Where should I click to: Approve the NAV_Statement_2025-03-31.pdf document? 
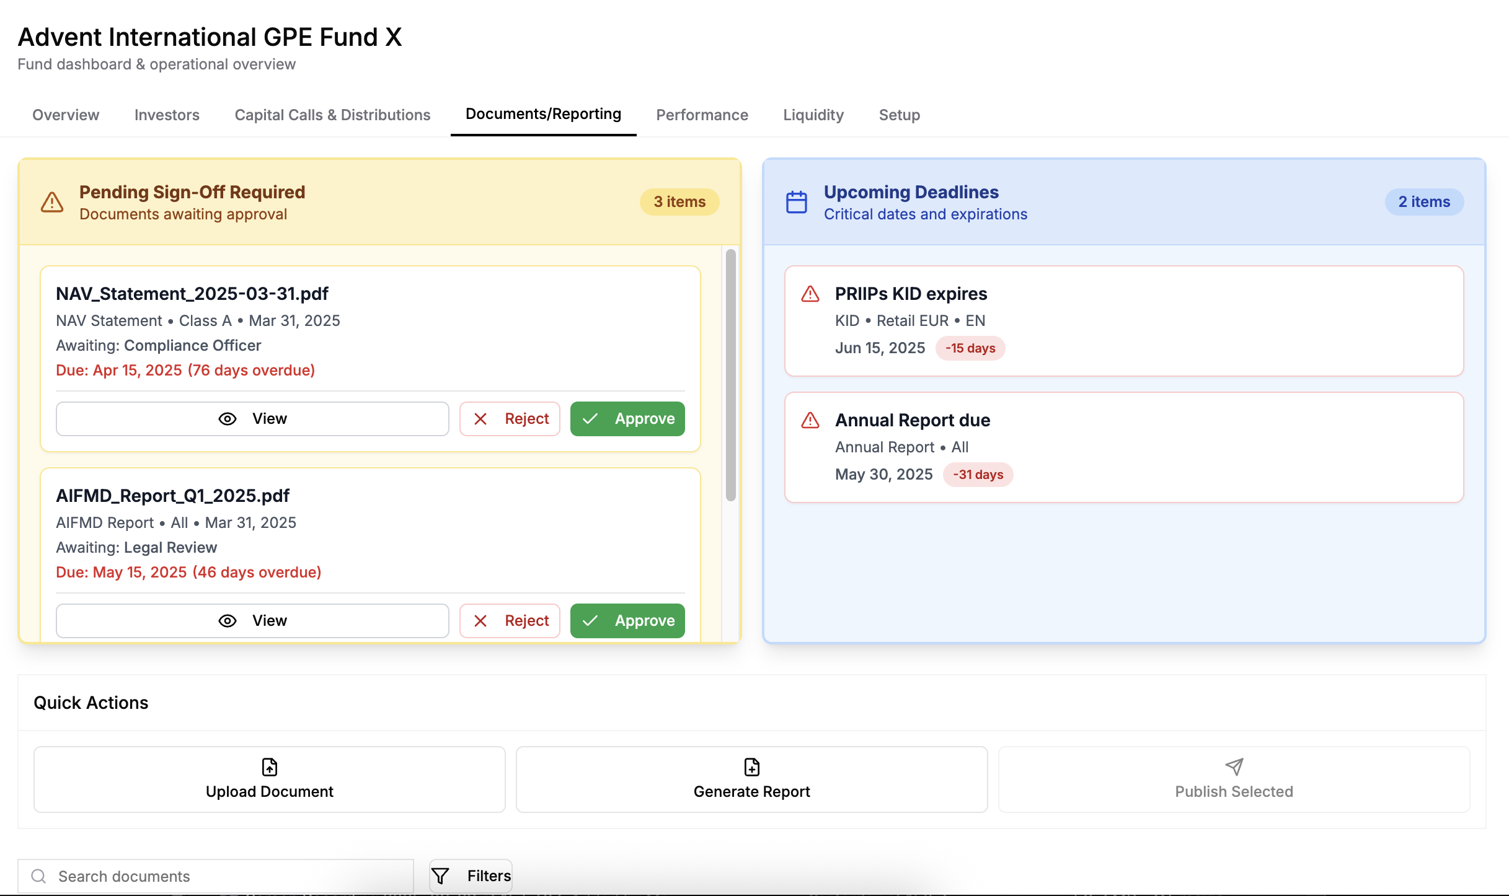[x=627, y=419]
